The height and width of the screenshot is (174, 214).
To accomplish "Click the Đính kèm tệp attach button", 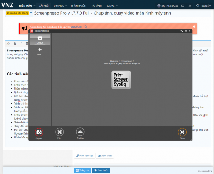I will [84, 156].
